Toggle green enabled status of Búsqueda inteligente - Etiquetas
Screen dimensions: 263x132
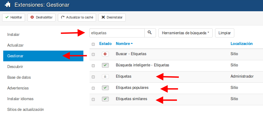coord(105,65)
